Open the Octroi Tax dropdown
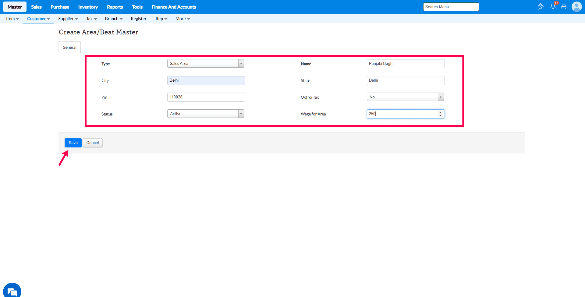This screenshot has width=585, height=297. click(x=440, y=97)
